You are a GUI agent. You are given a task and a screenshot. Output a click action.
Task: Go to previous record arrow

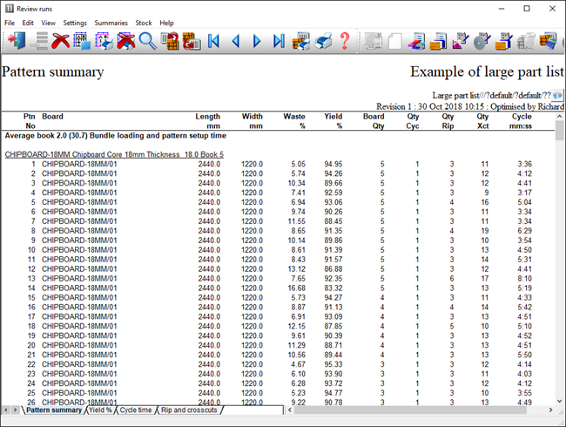click(236, 41)
